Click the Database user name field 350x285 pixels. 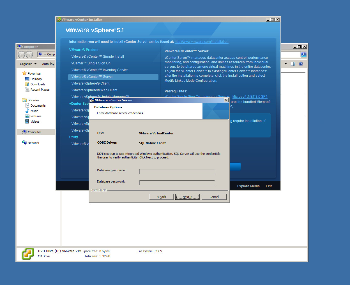coord(177,171)
